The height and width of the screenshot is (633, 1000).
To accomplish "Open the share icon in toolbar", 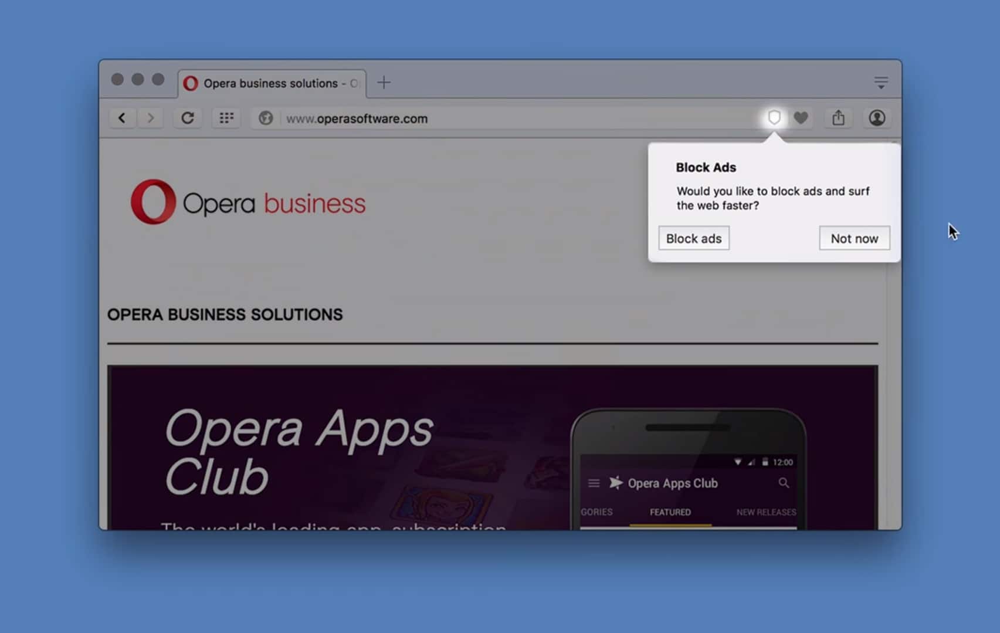I will click(x=838, y=118).
